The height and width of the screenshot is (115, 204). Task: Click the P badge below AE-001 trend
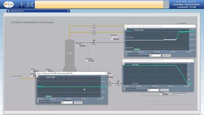pyautogui.click(x=161, y=94)
